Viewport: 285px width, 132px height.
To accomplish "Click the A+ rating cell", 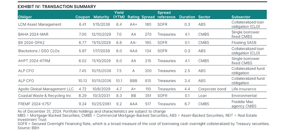I will 133,89.
